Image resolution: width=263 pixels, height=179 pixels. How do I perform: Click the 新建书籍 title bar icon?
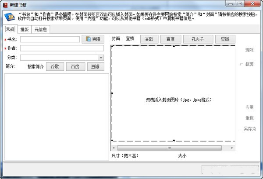tap(5, 5)
